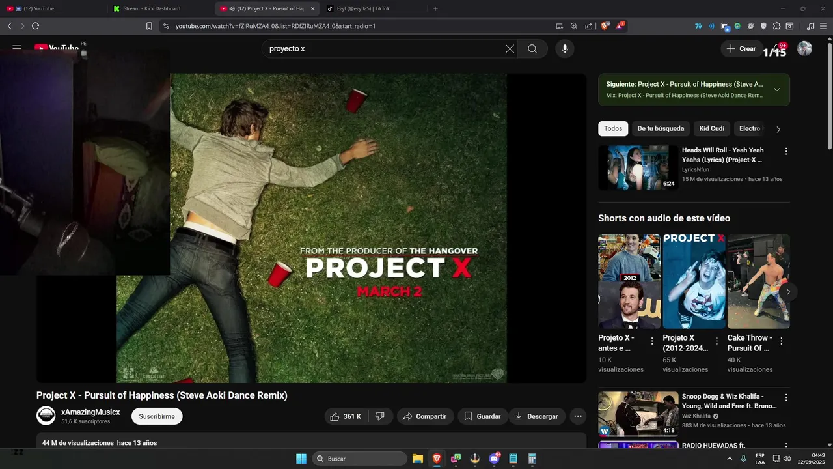The height and width of the screenshot is (469, 833).
Task: Reload the current page
Action: 35,26
